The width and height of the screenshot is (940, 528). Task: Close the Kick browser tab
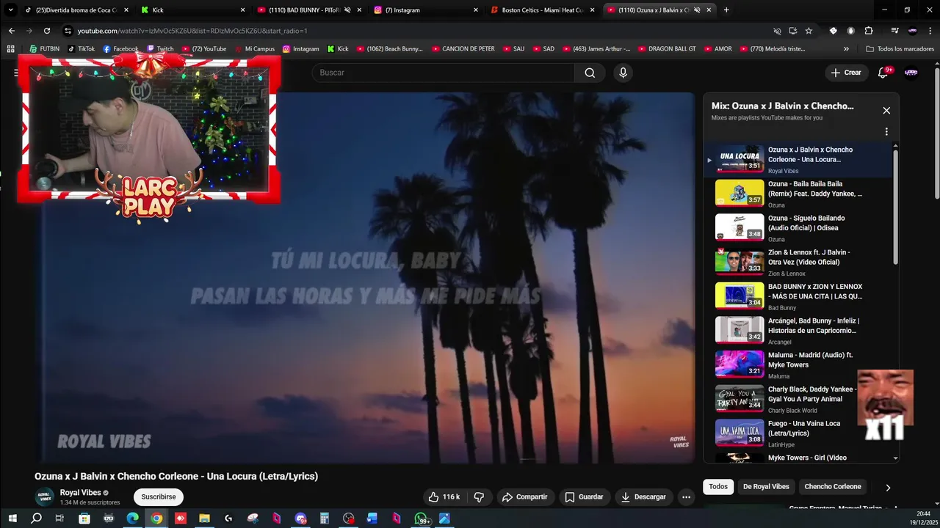click(243, 10)
